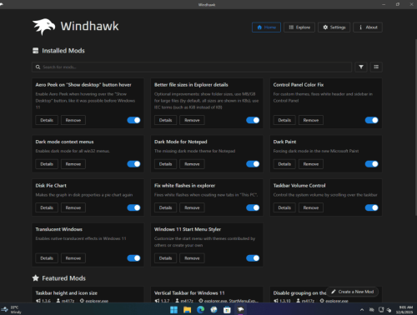Screen dimensions: 417x315
Task: Open the About tab
Action: point(368,27)
